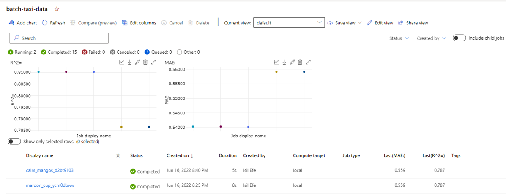
Task: Change chart type on MAE chart
Action: pos(276,62)
